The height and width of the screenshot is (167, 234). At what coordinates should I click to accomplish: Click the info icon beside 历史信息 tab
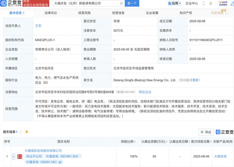(227, 13)
